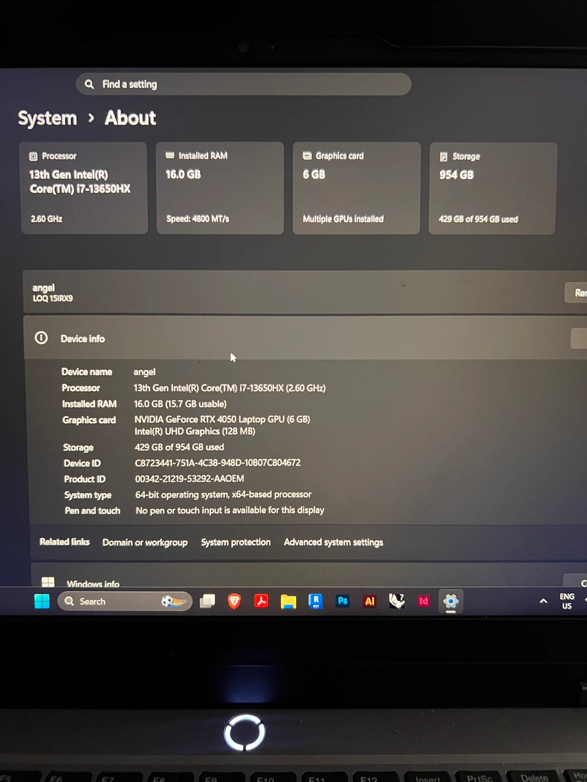The image size is (587, 782).
Task: Click the 429 GB of 954 GB used card text
Action: click(x=478, y=219)
